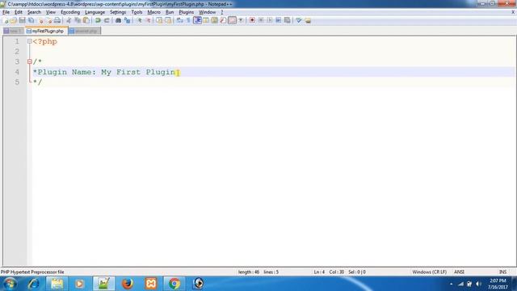The width and height of the screenshot is (517, 291).
Task: Click ANSI encoding in status bar
Action: click(x=460, y=272)
